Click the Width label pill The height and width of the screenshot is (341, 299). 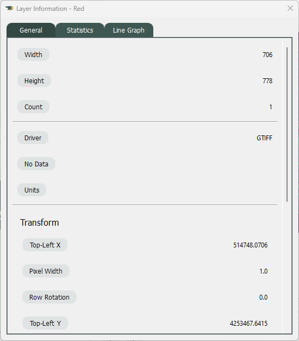tap(33, 54)
